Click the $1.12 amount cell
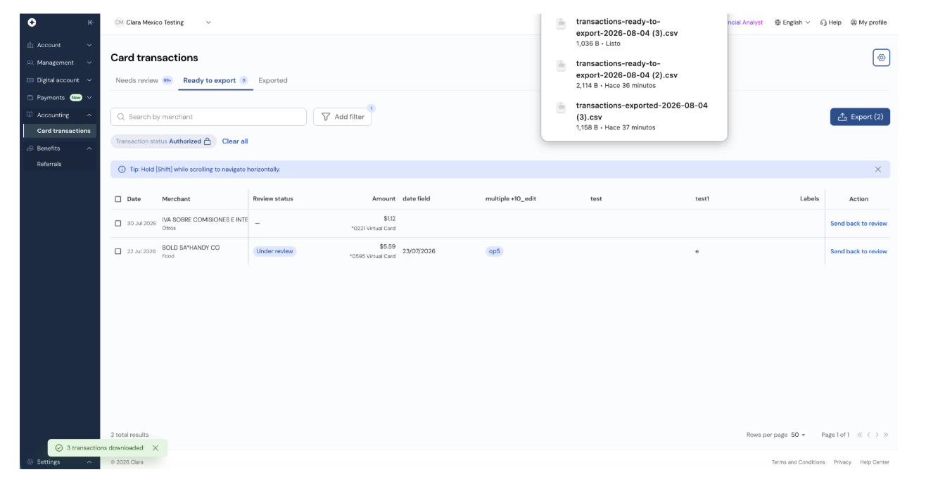Viewport: 926px width, 484px height. 389,219
